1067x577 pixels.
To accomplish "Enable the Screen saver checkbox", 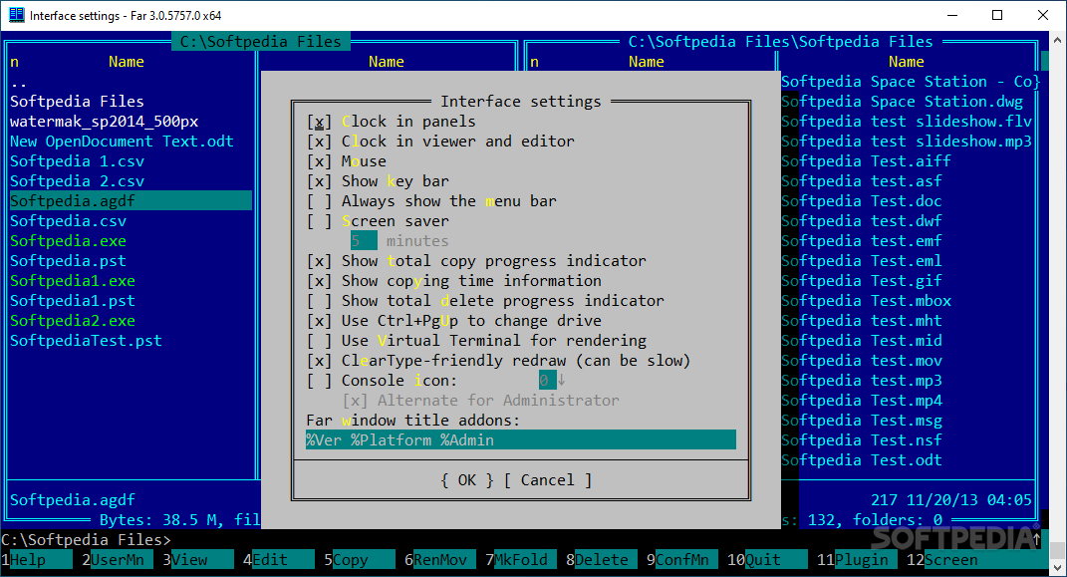I will (319, 221).
